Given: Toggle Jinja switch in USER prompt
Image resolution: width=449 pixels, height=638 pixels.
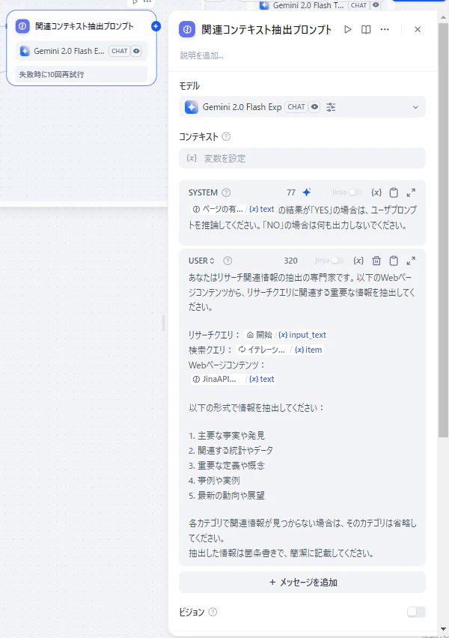Looking at the screenshot, I should (337, 261).
